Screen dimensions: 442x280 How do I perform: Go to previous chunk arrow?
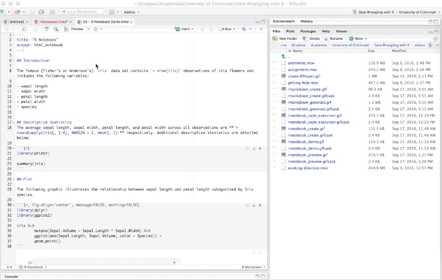point(202,29)
